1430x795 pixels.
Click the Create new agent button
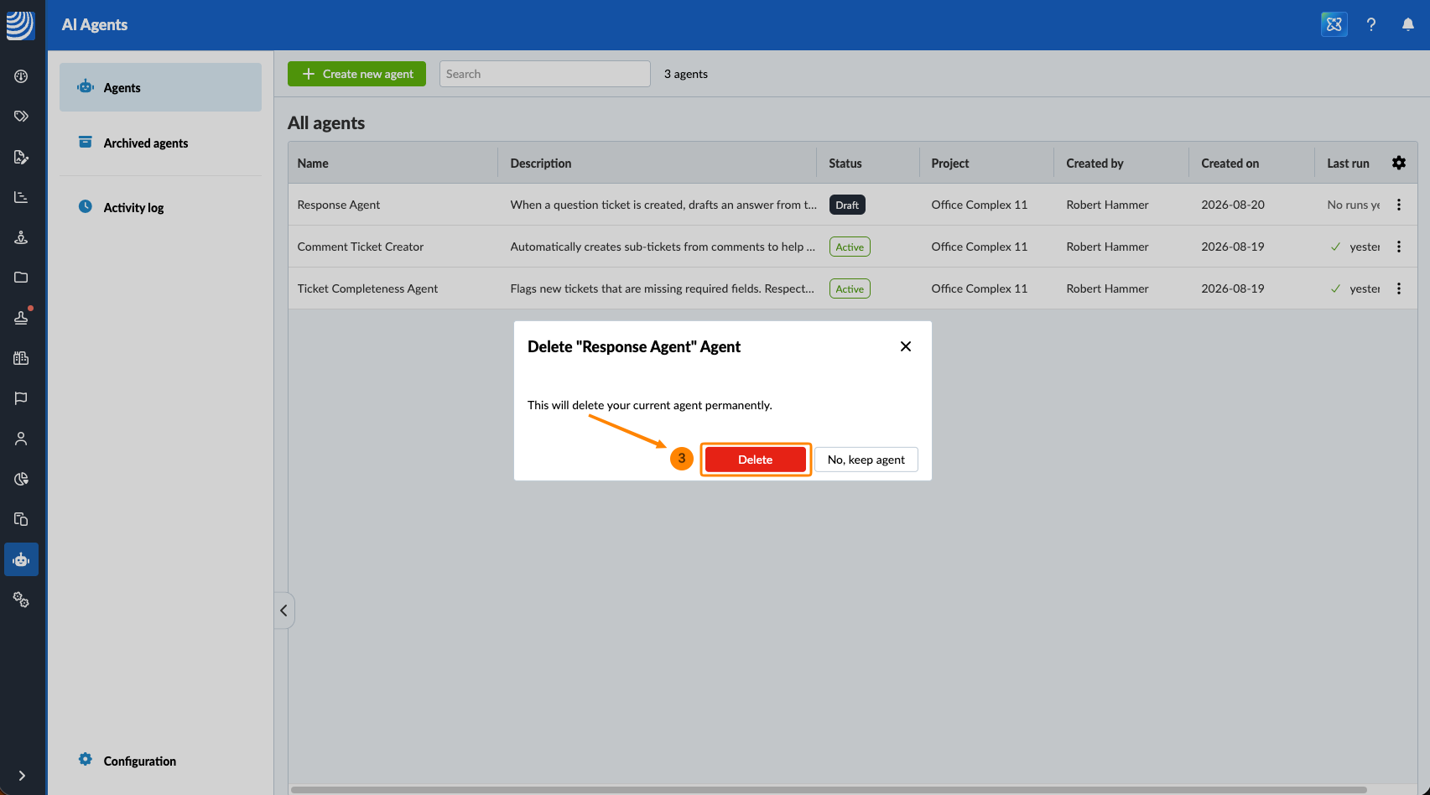[x=356, y=74]
